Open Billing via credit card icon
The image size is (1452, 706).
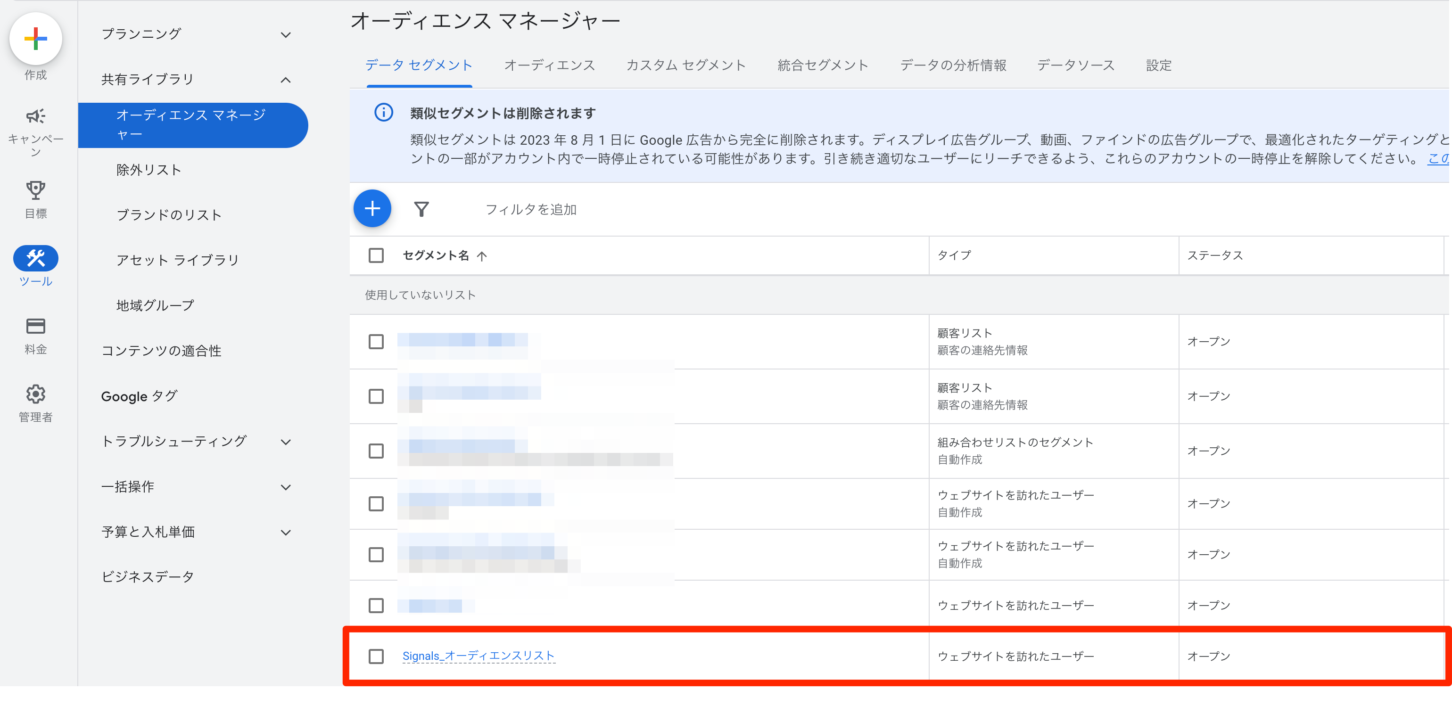(35, 326)
